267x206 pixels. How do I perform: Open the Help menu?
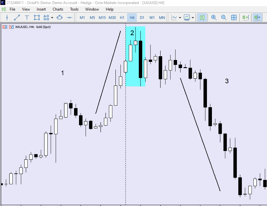(110, 9)
